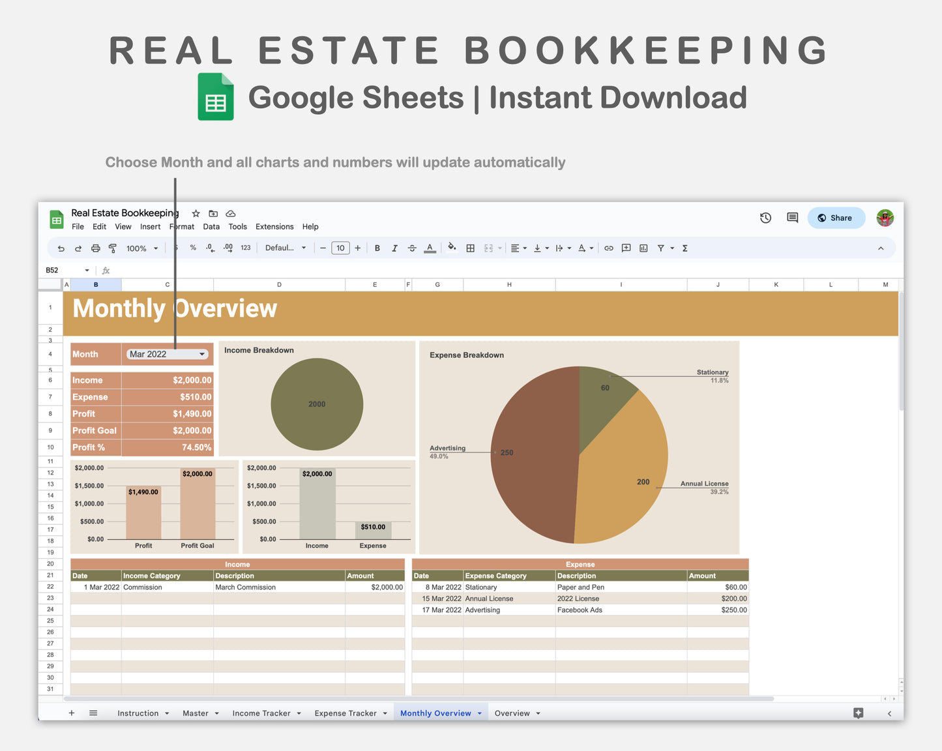Screen dimensions: 942x751
Task: Switch to the Expense Tracker tab
Action: click(x=345, y=713)
